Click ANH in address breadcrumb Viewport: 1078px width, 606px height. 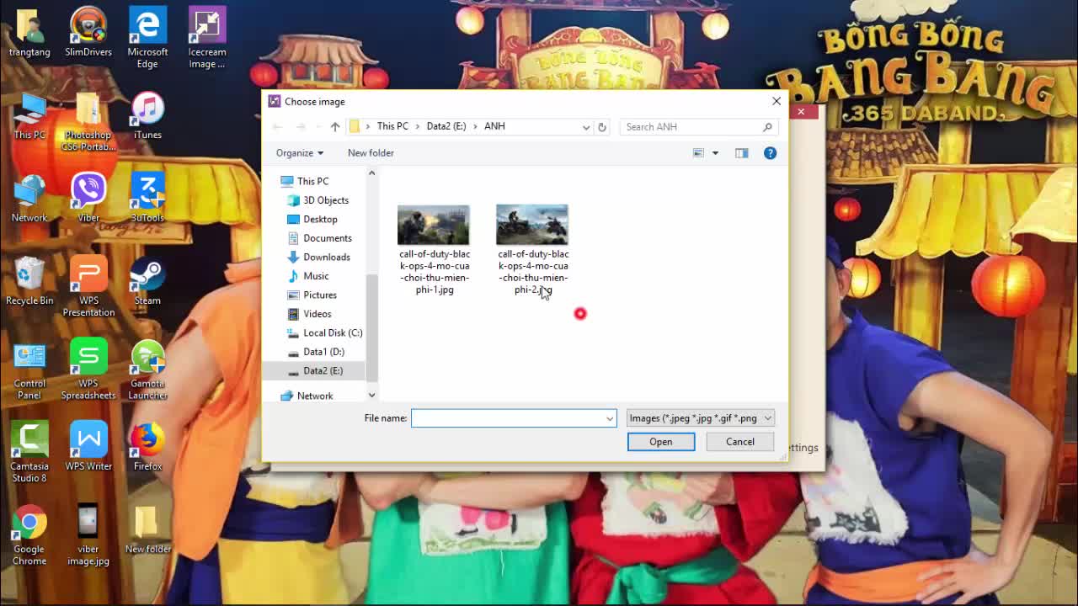[494, 126]
